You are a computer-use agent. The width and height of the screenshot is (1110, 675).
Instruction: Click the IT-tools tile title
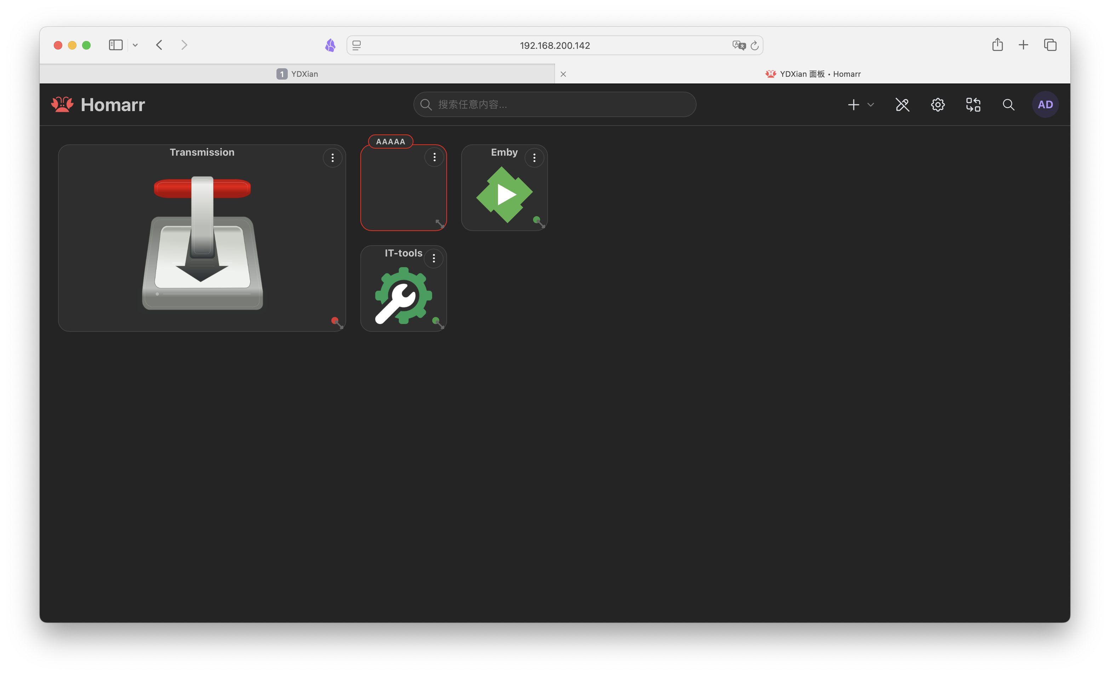403,253
